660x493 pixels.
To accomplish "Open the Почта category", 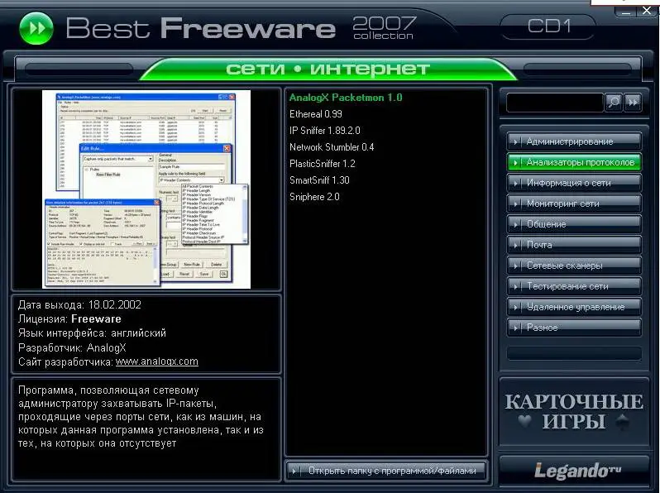I will pos(574,245).
